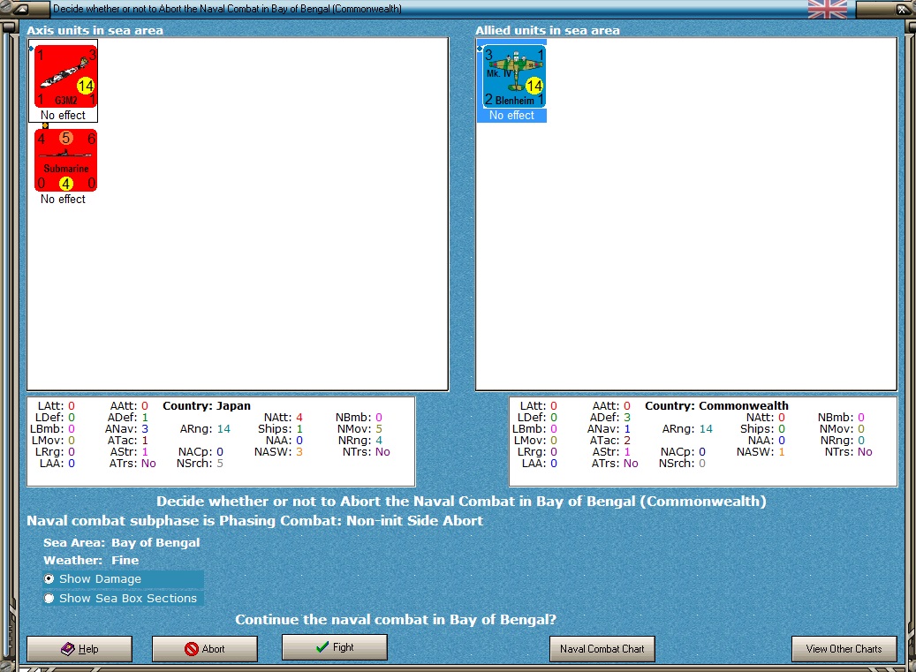Click the 'Allied units in sea area' heading
Viewport: 916px width, 672px height.
point(548,30)
